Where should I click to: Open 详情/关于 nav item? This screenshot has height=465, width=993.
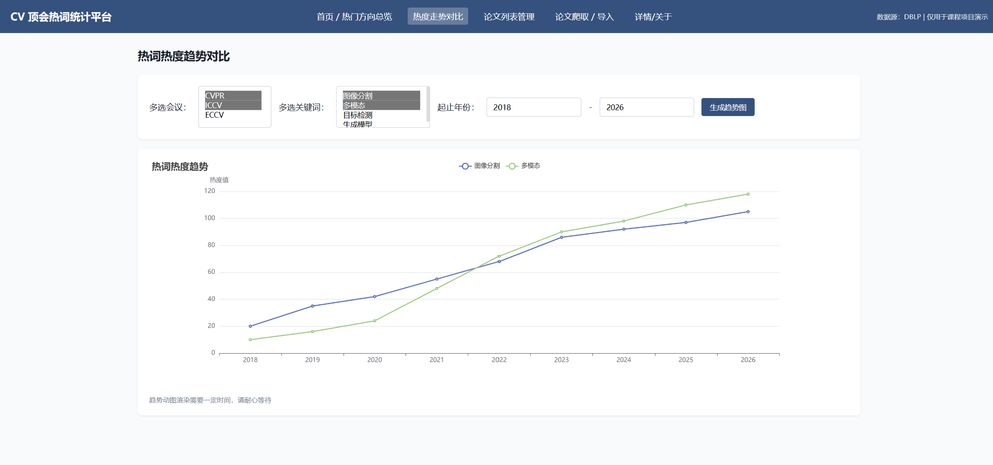[653, 17]
